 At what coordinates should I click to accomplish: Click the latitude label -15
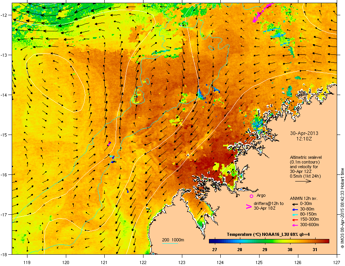coord(4,135)
